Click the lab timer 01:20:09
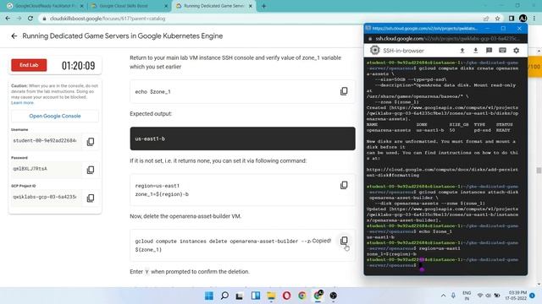 [78, 66]
